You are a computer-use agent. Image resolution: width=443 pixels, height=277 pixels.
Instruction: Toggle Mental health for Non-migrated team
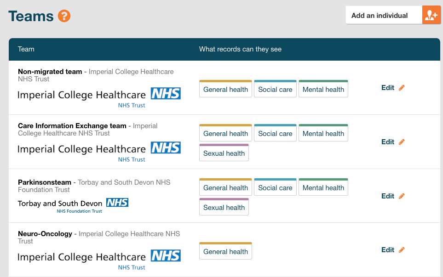(x=323, y=89)
